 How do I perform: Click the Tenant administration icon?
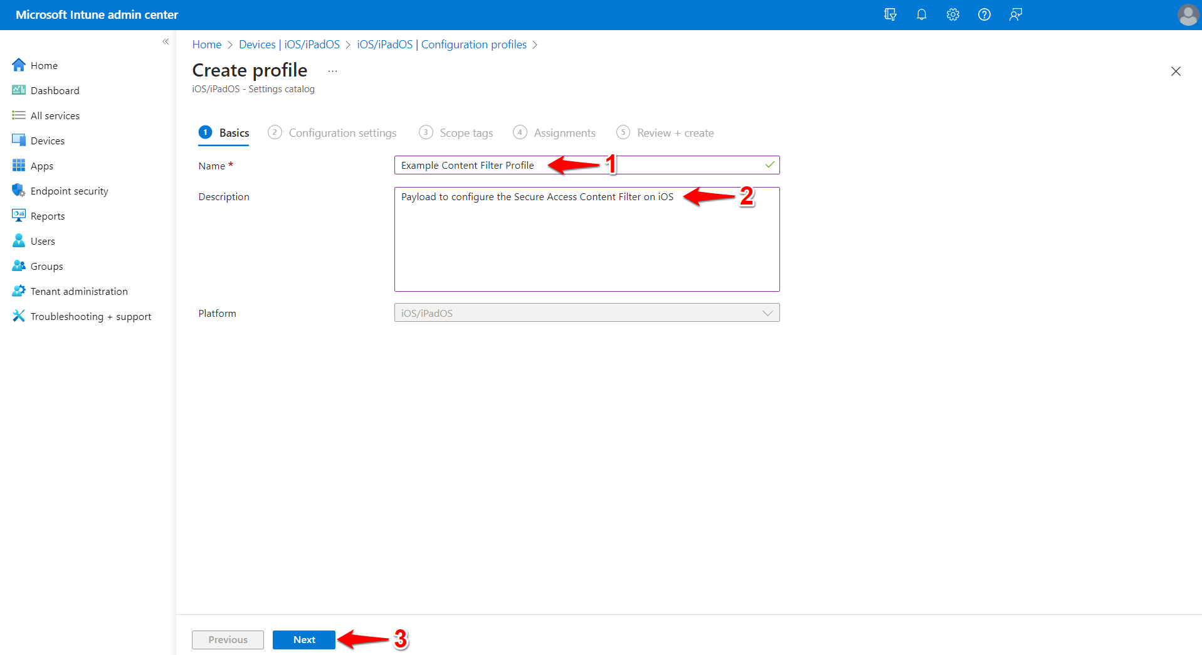pyautogui.click(x=19, y=290)
